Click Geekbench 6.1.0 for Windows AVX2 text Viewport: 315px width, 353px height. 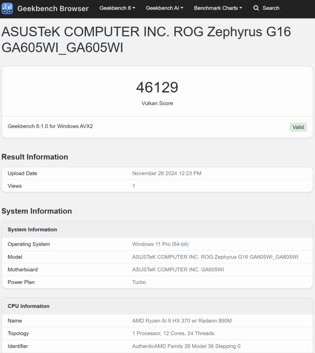50,126
